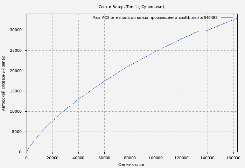This screenshot has height=168, width=245.
Task: Click the coollib.net/b/540485 link text in legend
Action: point(198,17)
